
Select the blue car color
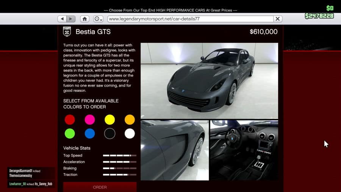point(90,134)
